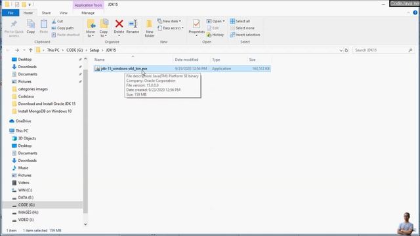The image size is (420, 236).
Task: Open Download and Install Oracle JDK 15 folder
Action: (x=47, y=104)
